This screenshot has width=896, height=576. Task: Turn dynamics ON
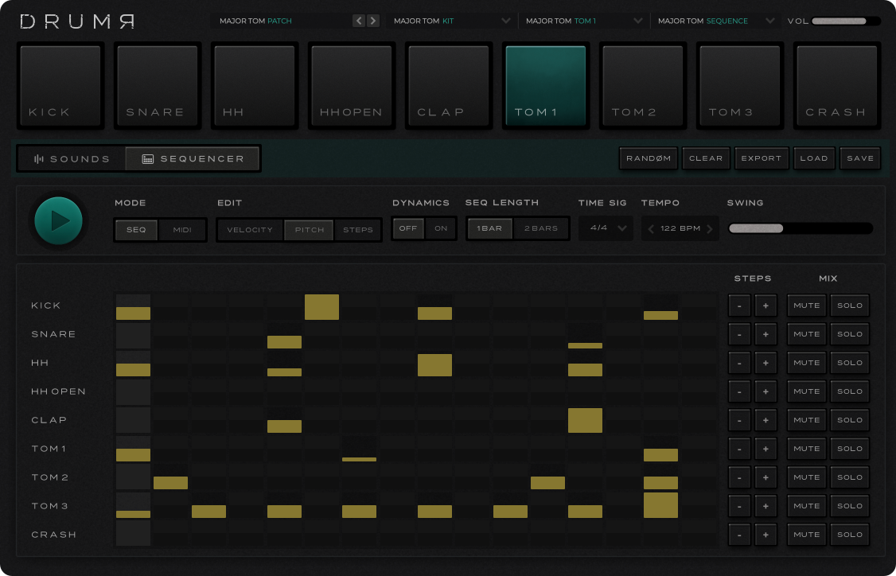click(441, 228)
